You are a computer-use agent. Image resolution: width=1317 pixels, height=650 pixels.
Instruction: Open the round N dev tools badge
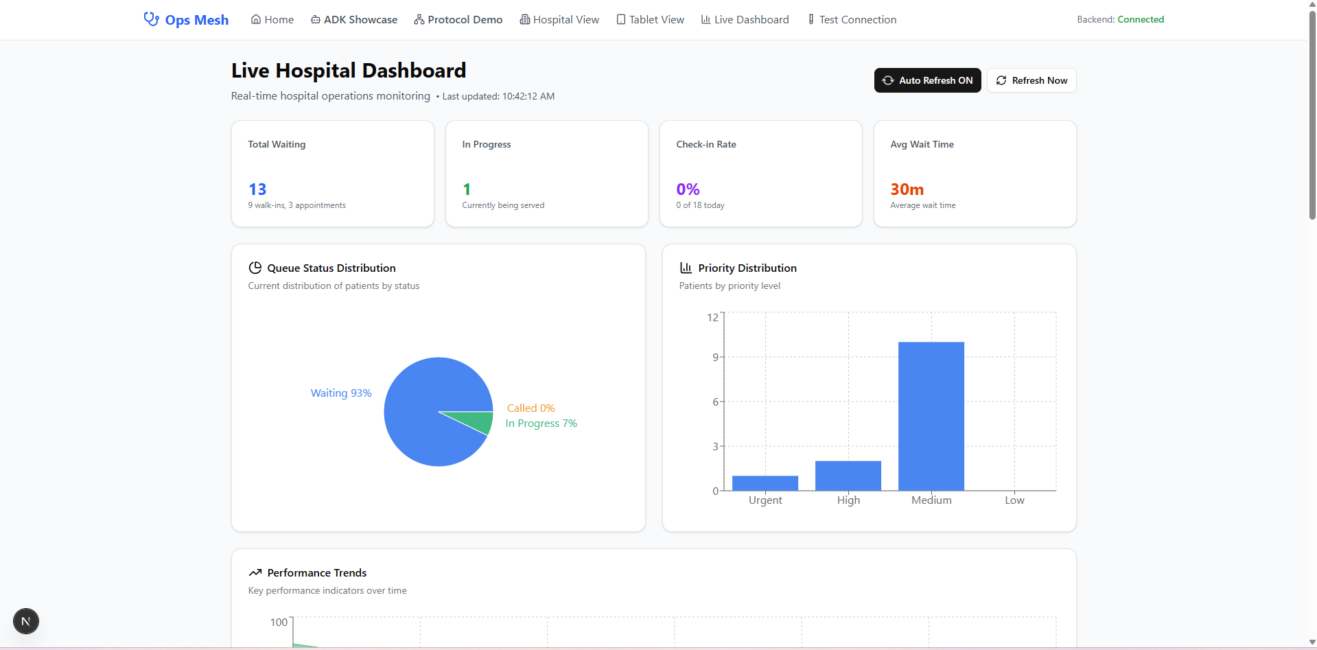click(26, 621)
